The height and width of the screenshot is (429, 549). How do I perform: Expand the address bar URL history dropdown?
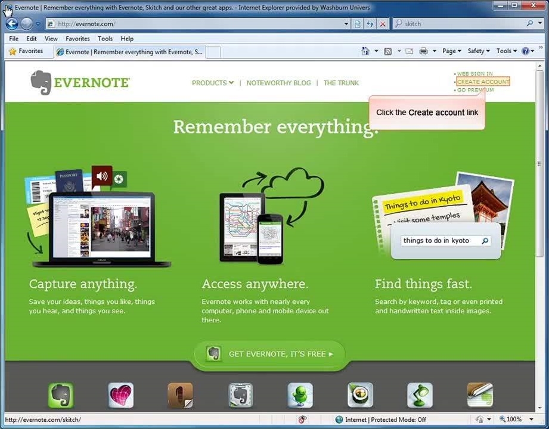point(346,24)
